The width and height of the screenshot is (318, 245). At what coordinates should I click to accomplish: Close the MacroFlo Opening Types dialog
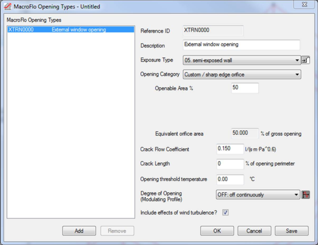point(306,6)
